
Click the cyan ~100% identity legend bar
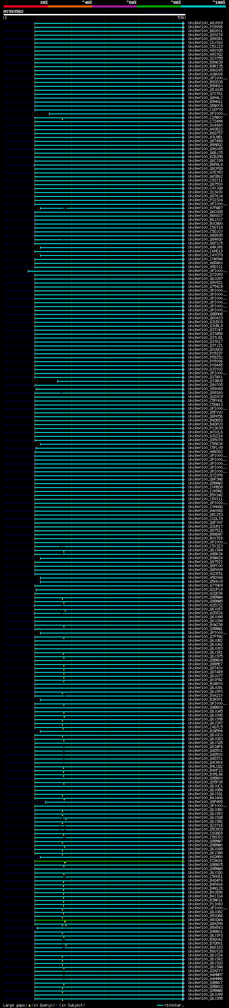[x=203, y=6]
